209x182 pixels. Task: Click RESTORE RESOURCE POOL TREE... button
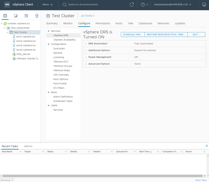tap(166, 34)
